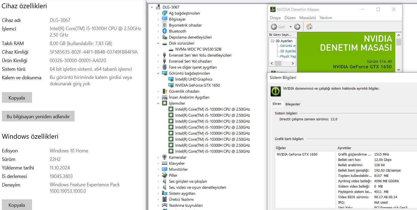Select the Ekran tab
This screenshot has height=210, width=417.
click(x=277, y=104)
